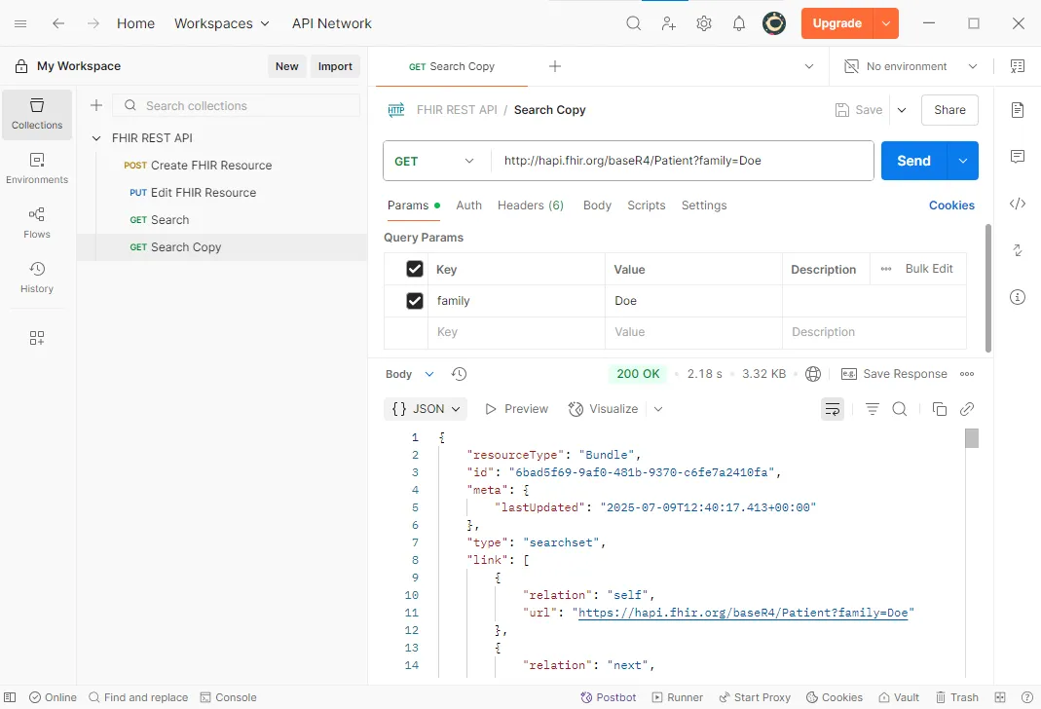Click the link icon in response toolbar
Image resolution: width=1041 pixels, height=709 pixels.
tap(967, 409)
